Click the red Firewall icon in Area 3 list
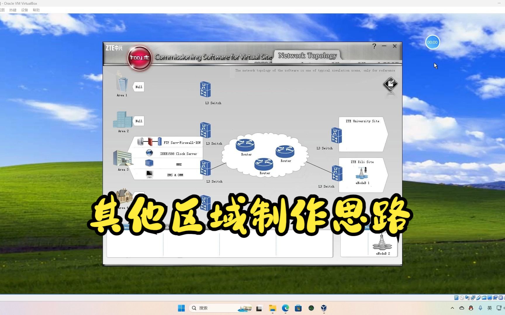The height and width of the screenshot is (315, 505). click(150, 142)
